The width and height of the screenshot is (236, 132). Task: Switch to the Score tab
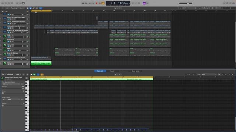pos(112,71)
